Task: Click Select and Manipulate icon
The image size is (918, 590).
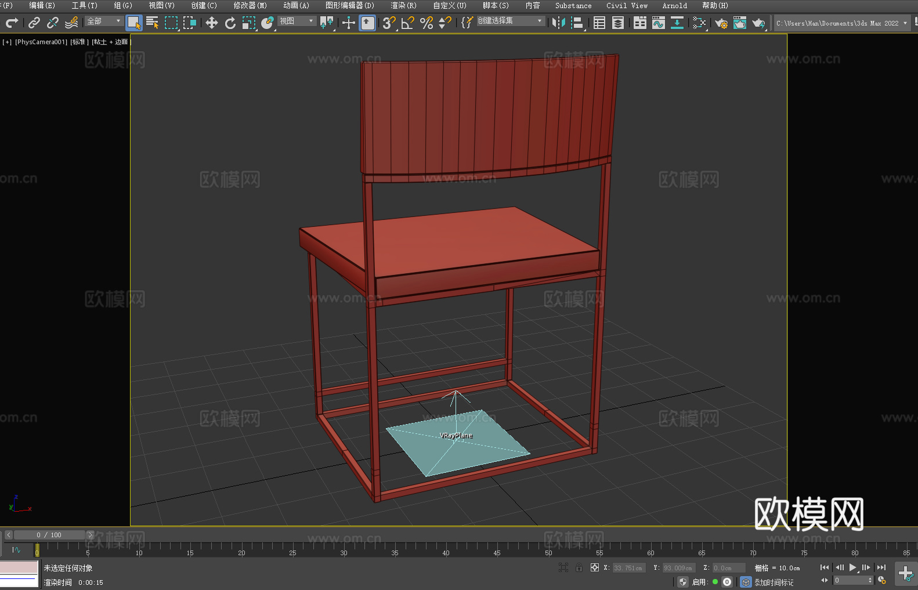Action: point(349,23)
